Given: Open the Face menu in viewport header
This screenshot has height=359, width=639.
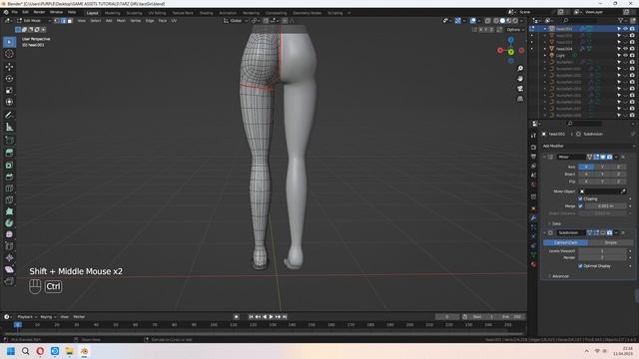Looking at the screenshot, I should point(162,20).
